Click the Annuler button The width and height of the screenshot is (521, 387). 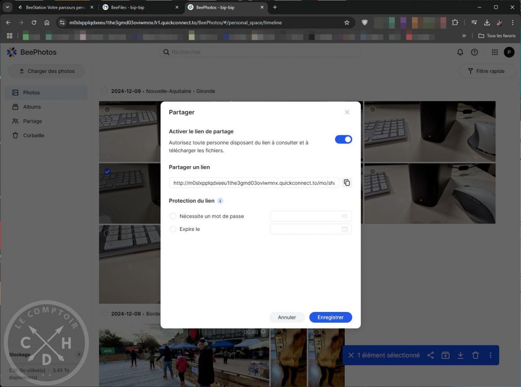point(287,317)
